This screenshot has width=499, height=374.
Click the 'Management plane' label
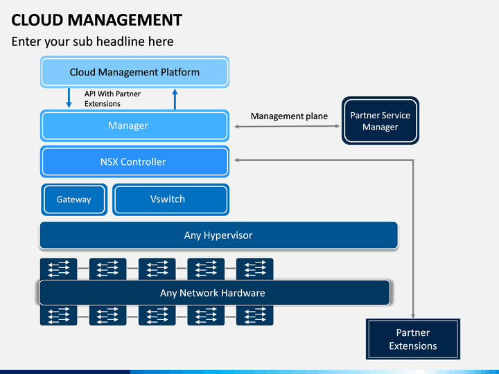click(289, 116)
